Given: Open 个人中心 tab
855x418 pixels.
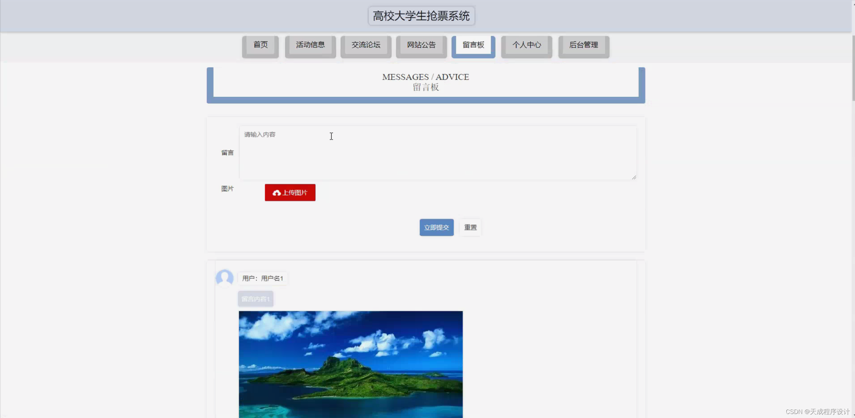Looking at the screenshot, I should coord(526,45).
